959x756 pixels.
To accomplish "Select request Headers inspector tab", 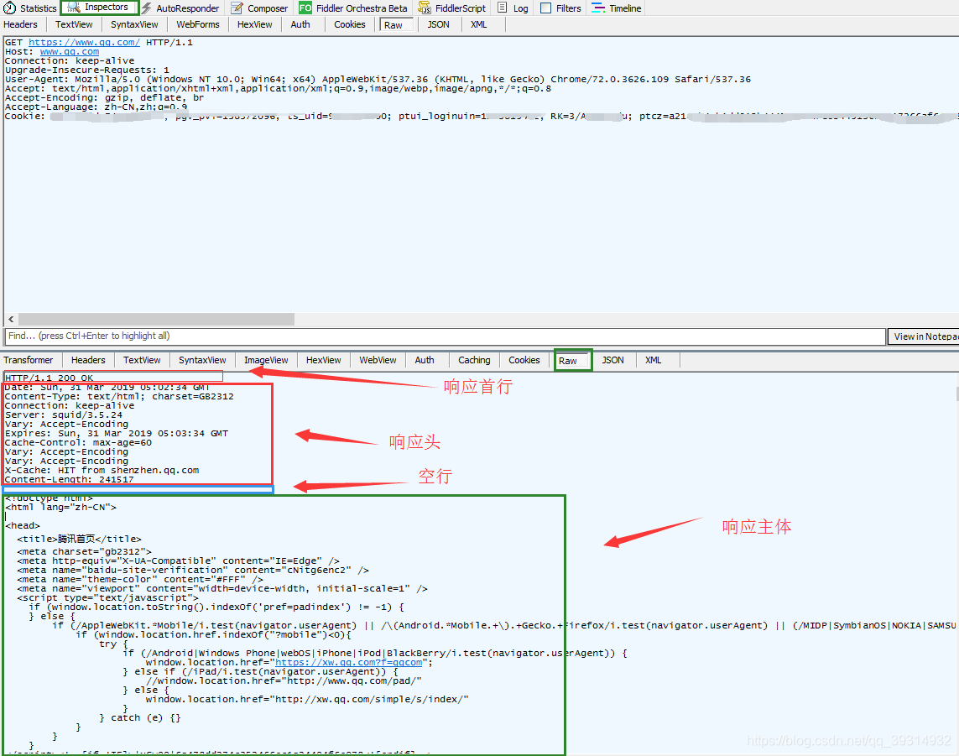I will point(20,24).
